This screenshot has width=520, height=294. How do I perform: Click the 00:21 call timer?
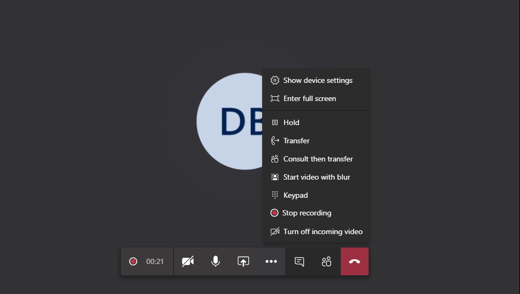(x=155, y=261)
